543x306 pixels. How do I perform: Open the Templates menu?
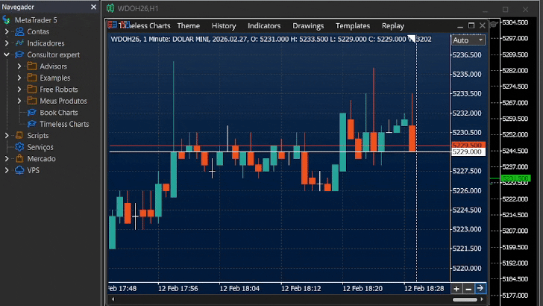pyautogui.click(x=353, y=26)
